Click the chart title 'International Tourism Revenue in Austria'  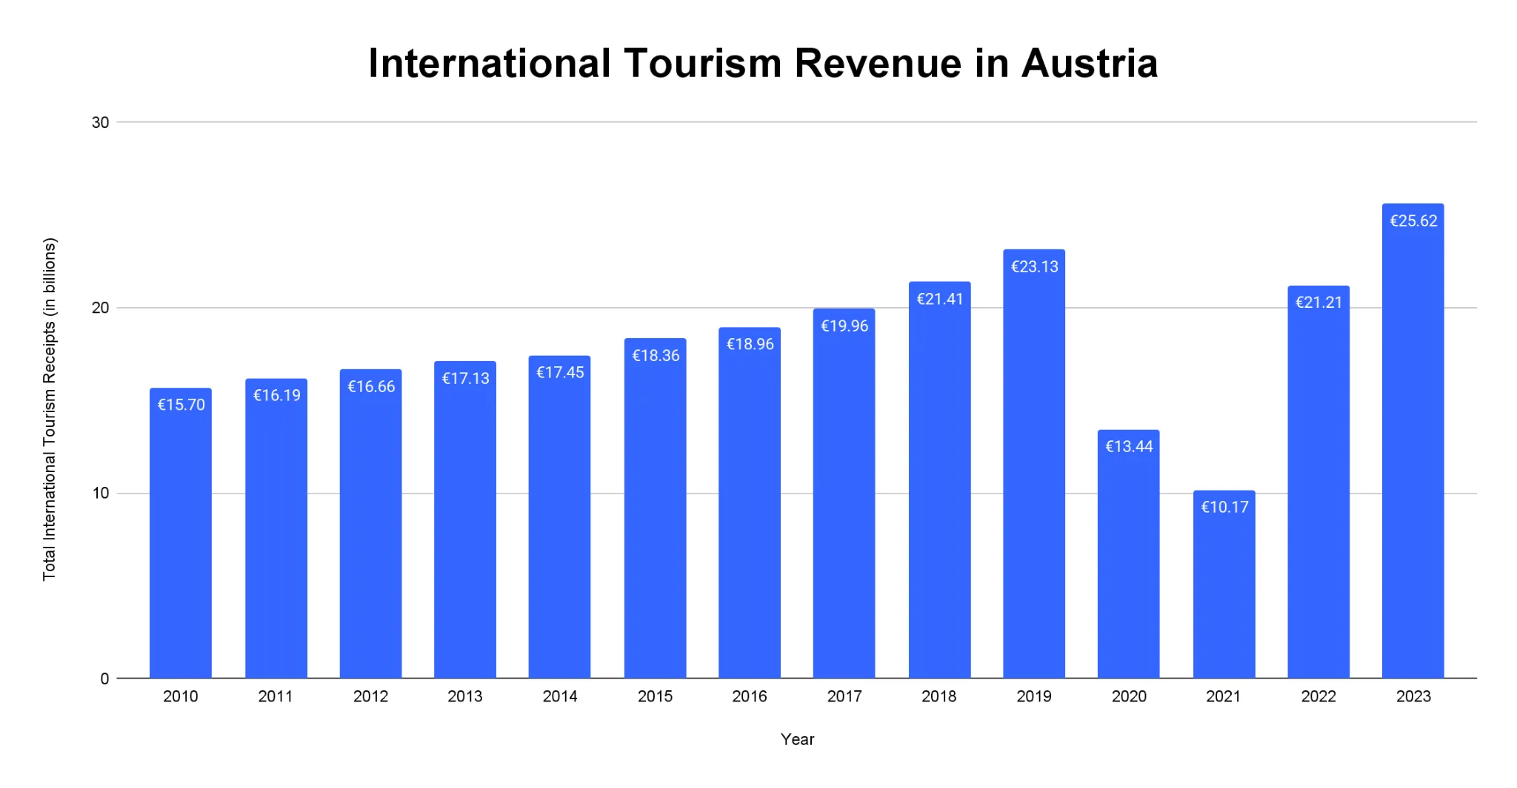763,63
